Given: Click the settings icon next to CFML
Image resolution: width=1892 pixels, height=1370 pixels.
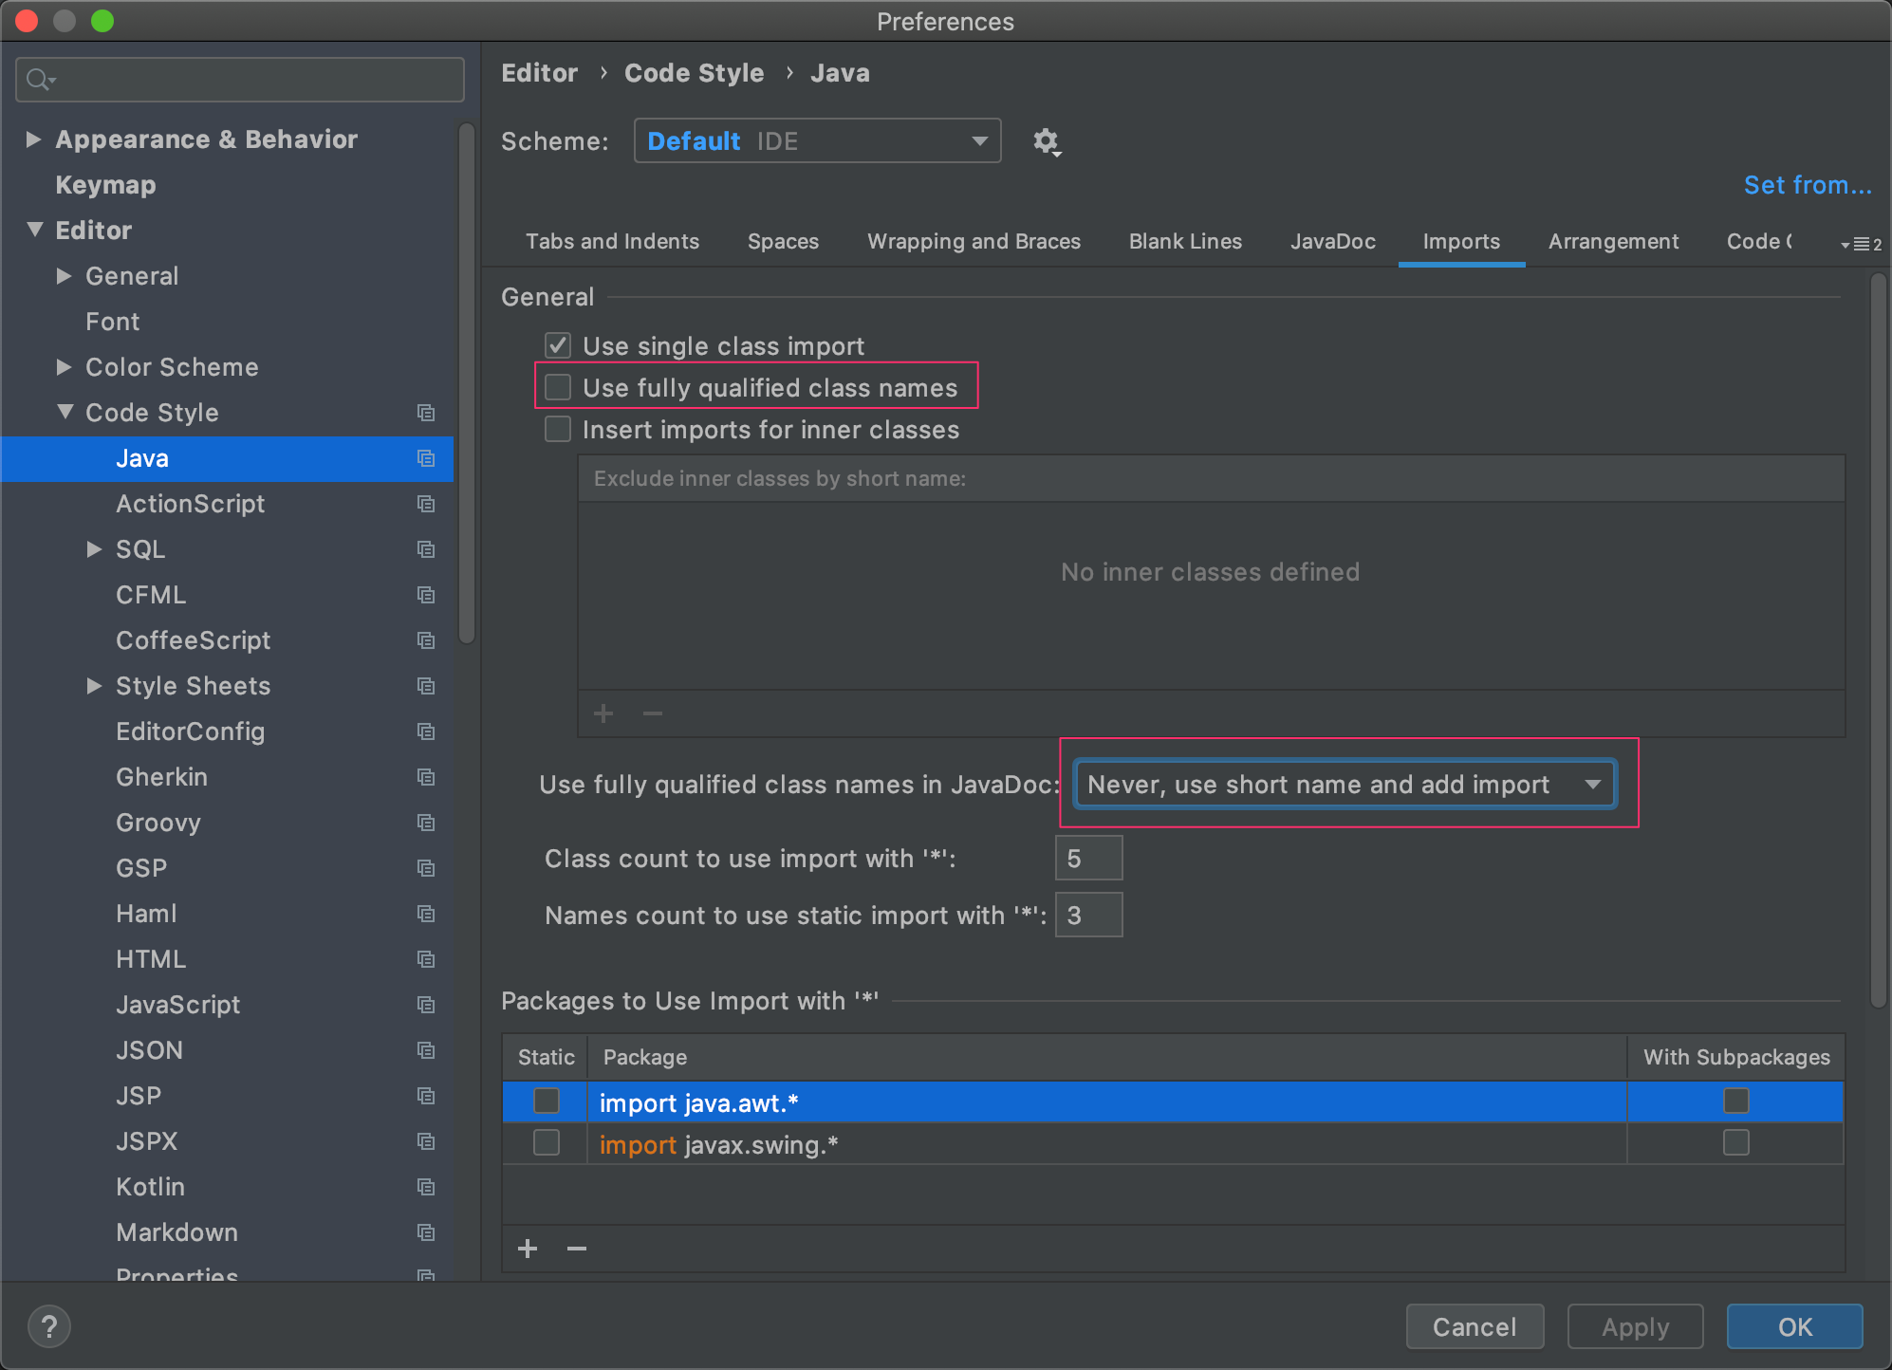Looking at the screenshot, I should (x=426, y=595).
